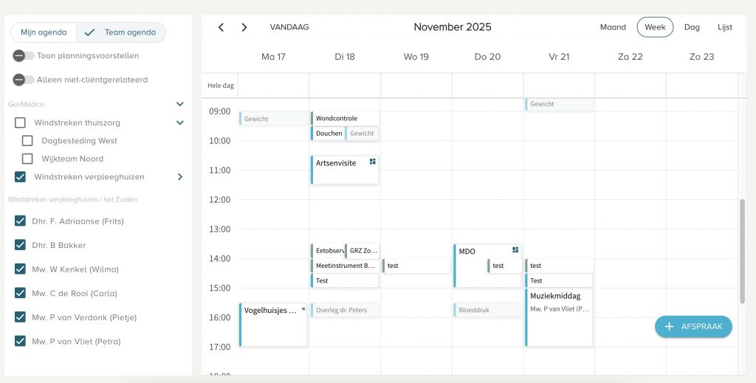Open the Lijst view

pos(725,27)
